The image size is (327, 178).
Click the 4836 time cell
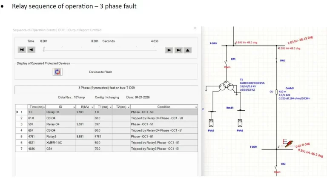click(37, 149)
